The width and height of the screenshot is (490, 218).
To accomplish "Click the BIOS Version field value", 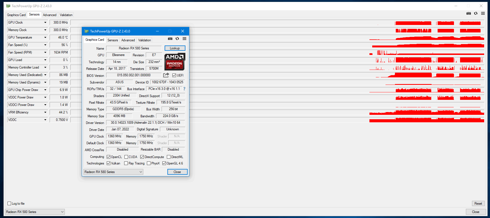I will (x=134, y=75).
